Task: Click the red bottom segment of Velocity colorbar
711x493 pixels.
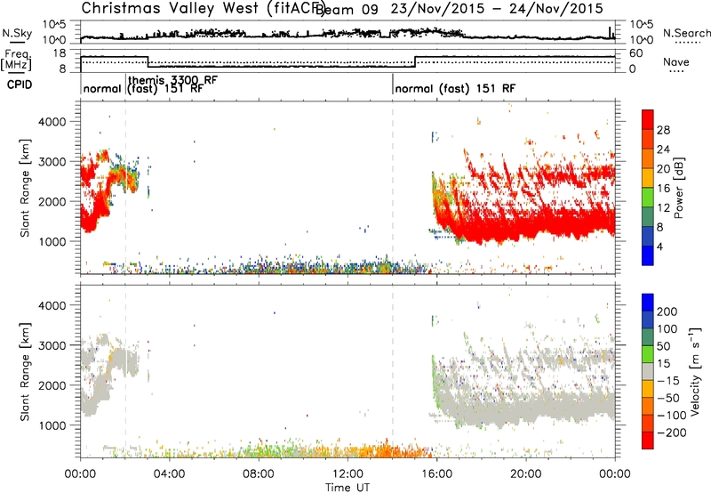Action: (x=648, y=440)
